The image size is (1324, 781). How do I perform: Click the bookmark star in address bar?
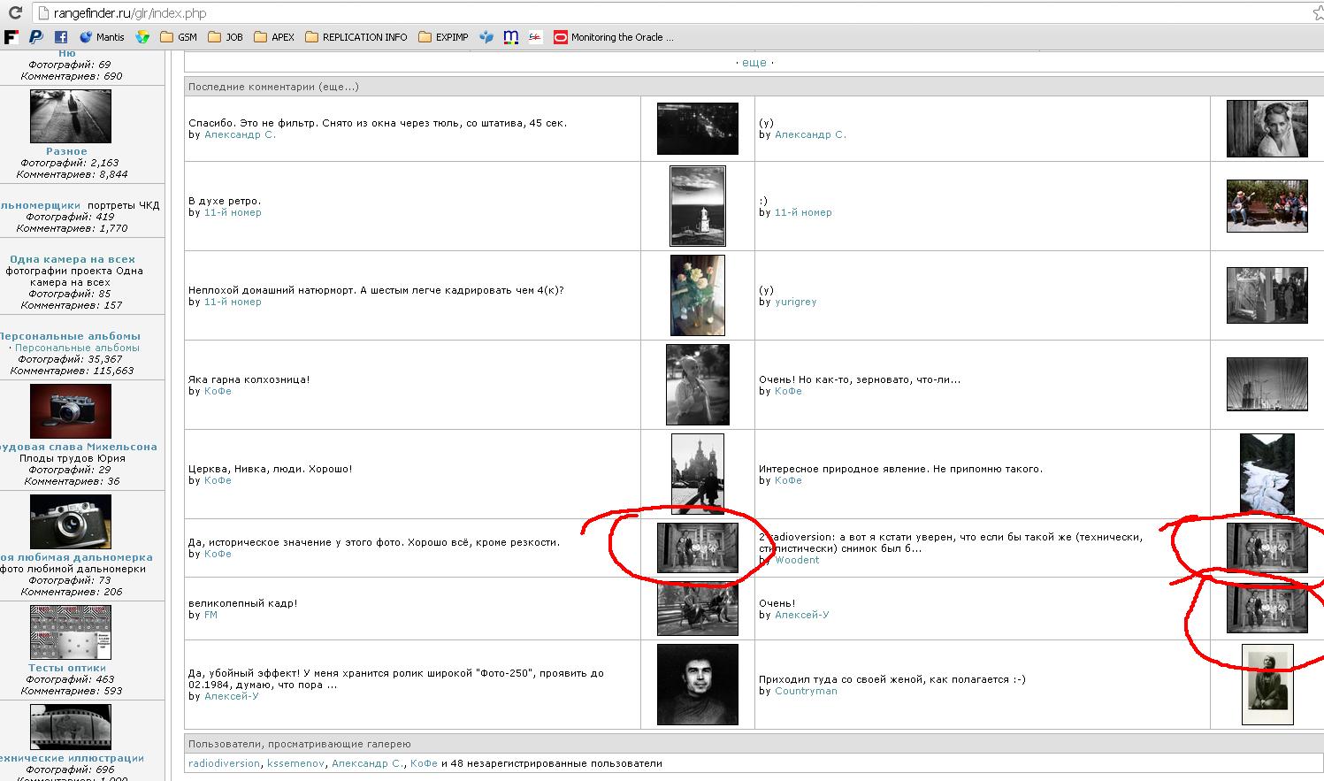1317,13
